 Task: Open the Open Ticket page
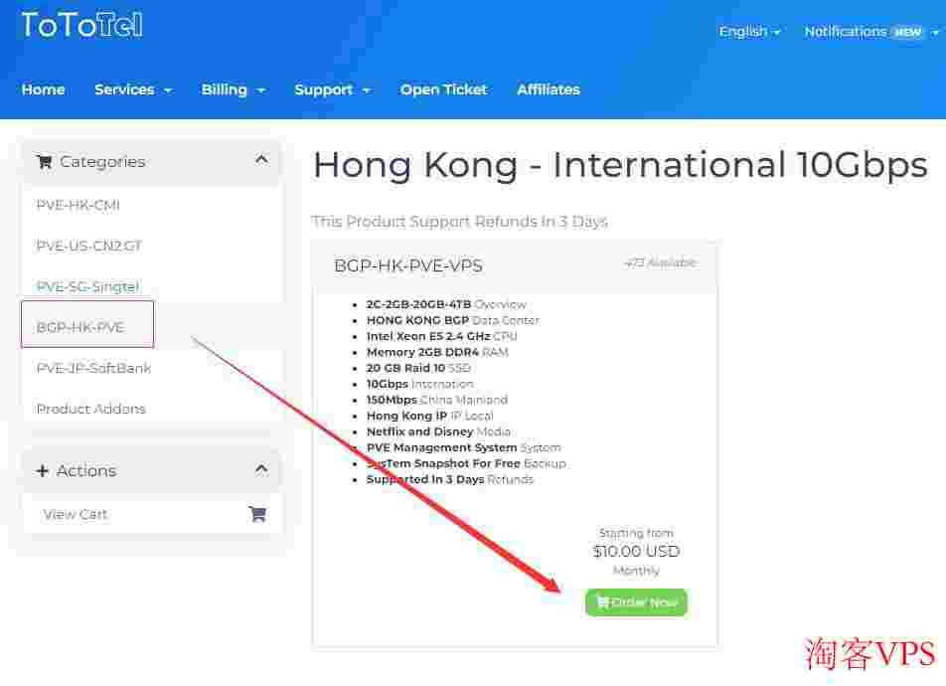tap(443, 89)
